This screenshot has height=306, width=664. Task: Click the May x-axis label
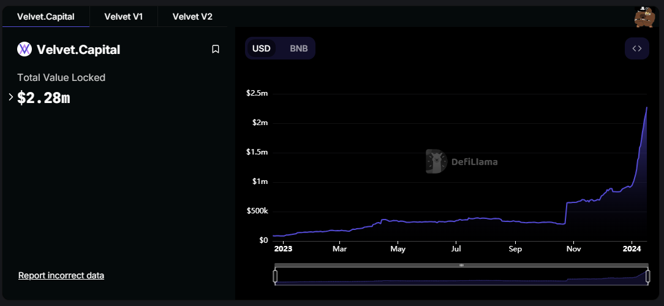(398, 249)
